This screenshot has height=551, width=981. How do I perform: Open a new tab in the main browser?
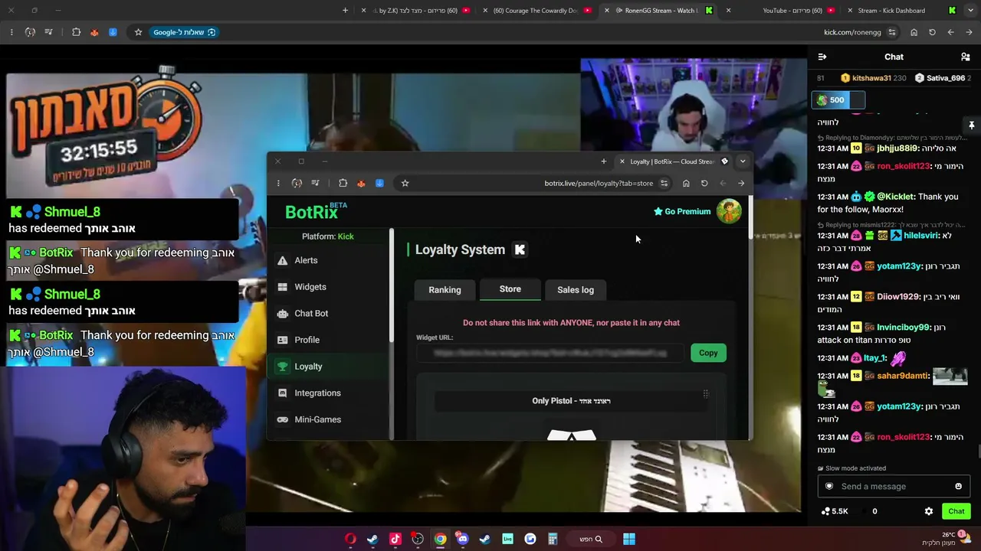click(x=345, y=11)
